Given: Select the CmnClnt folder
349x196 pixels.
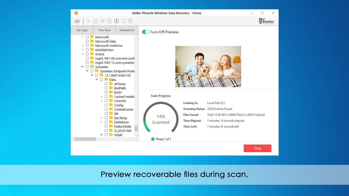Looking at the screenshot, I should coord(120,101).
